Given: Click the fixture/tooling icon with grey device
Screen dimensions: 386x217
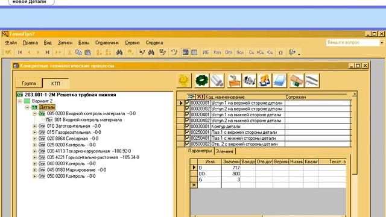Looking at the screenshot, I should pos(249,80).
